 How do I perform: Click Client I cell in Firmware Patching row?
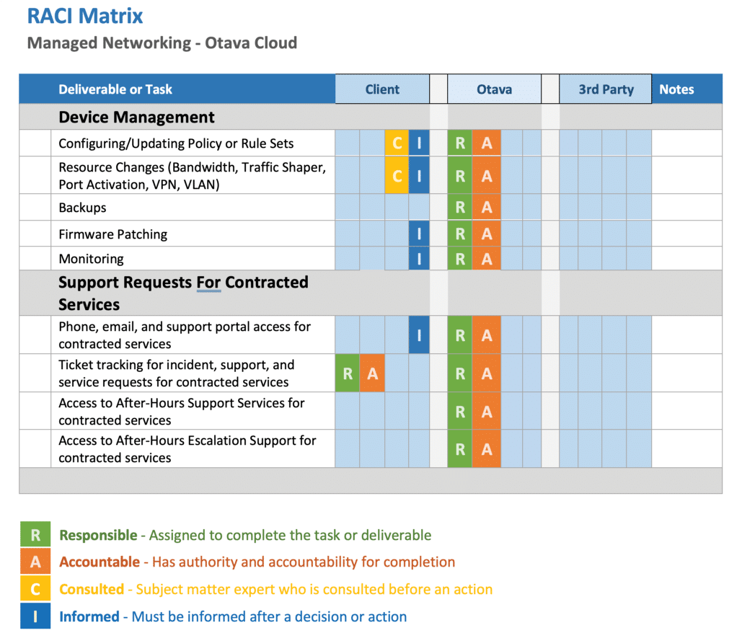pyautogui.click(x=419, y=233)
